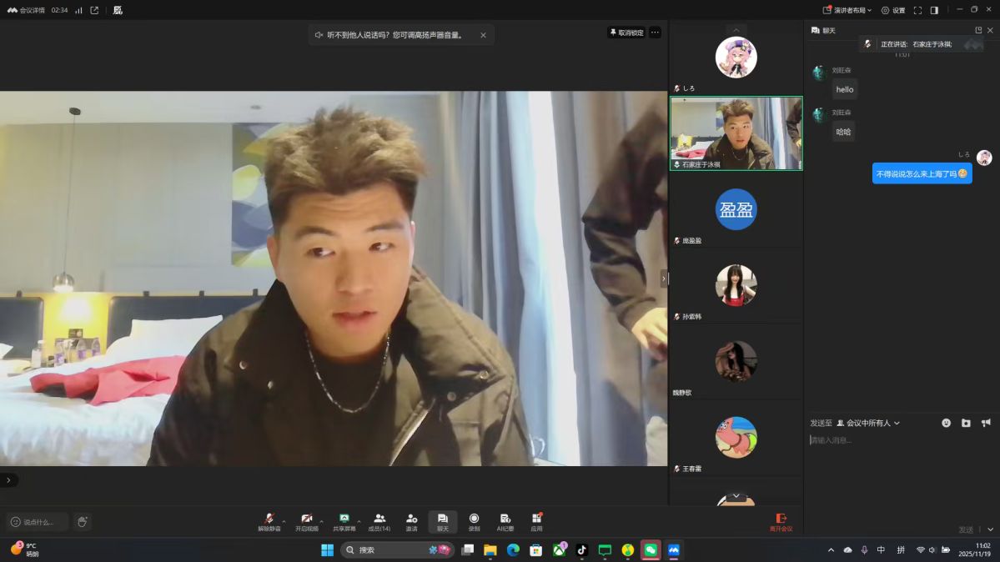1000x562 pixels.
Task: Expand the send options arrow beside 发送
Action: tap(990, 529)
